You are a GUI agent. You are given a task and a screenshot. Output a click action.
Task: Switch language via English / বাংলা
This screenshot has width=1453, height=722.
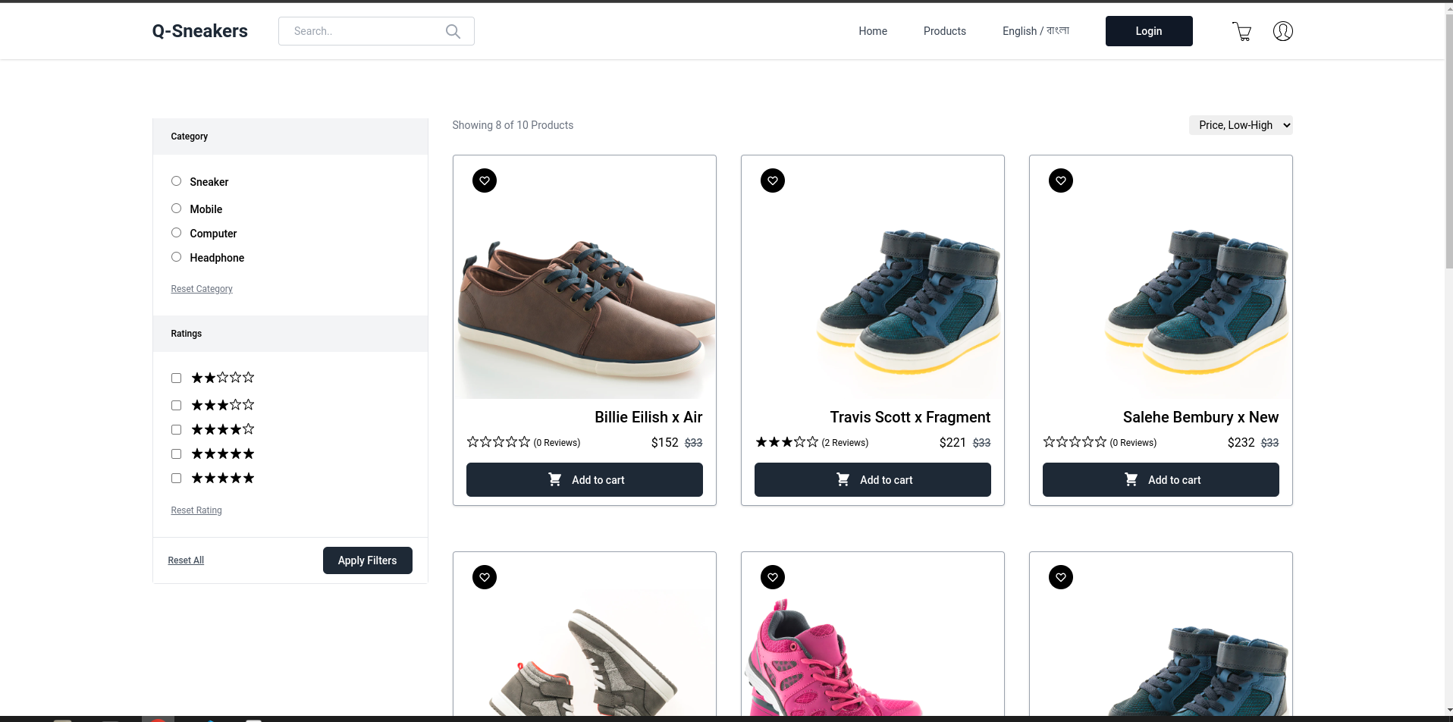1036,31
